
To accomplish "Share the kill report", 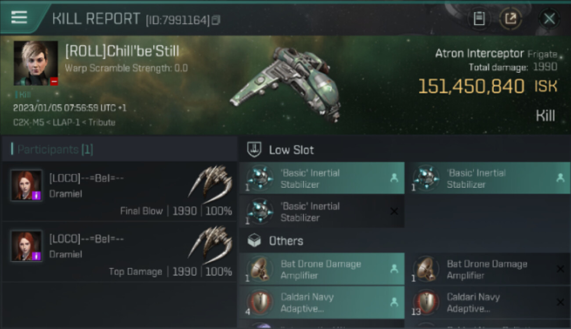I will (510, 18).
